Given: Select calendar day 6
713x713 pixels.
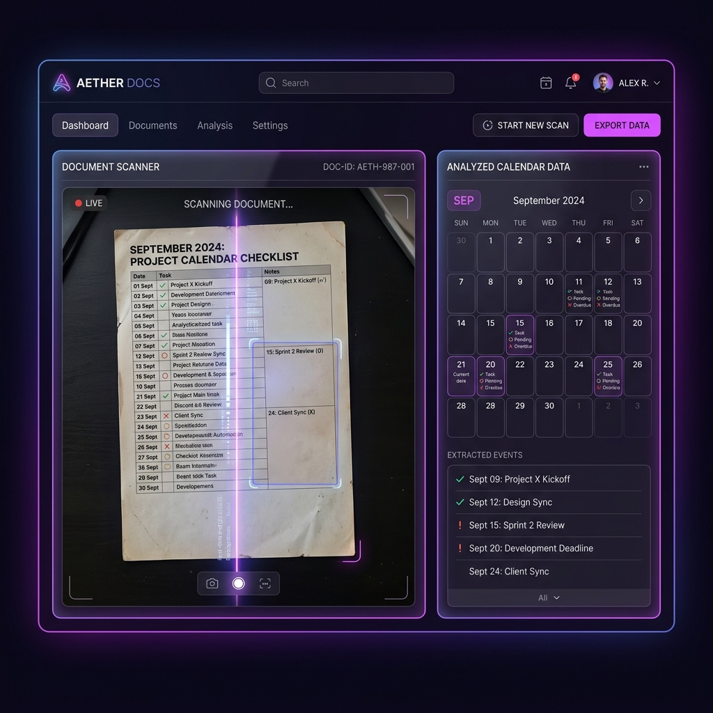Looking at the screenshot, I should click(x=637, y=252).
